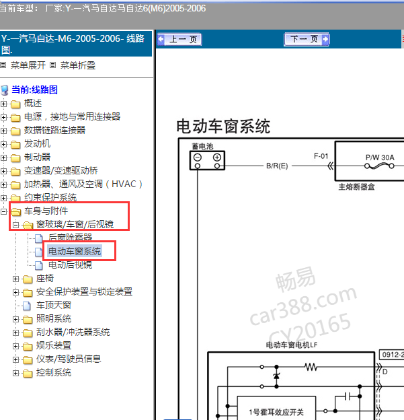404x420 pixels.
Task: Click the 电动车窗电机LF label
Action: pos(291,345)
